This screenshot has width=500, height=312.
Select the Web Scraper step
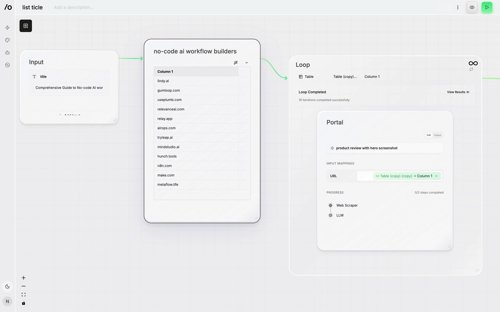347,206
